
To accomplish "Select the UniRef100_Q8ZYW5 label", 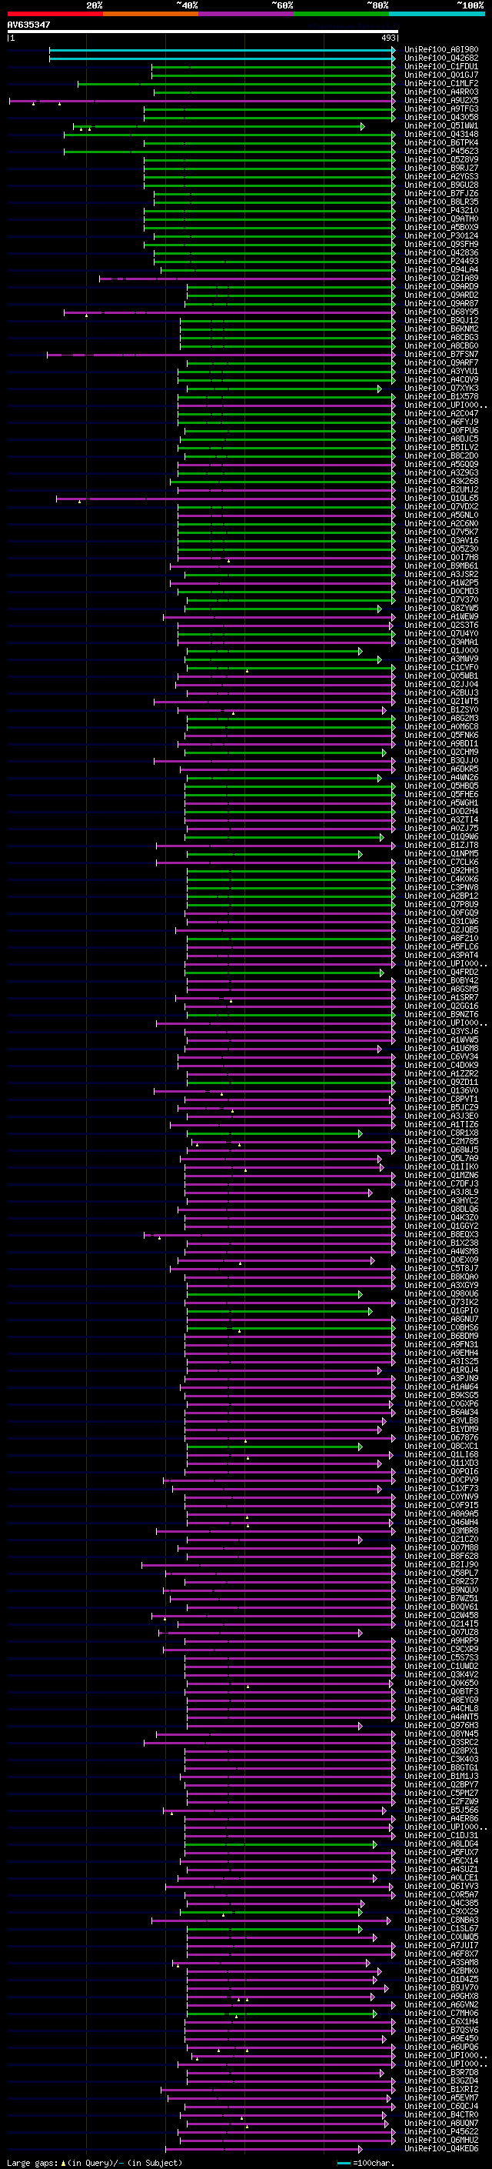I will pos(441,608).
